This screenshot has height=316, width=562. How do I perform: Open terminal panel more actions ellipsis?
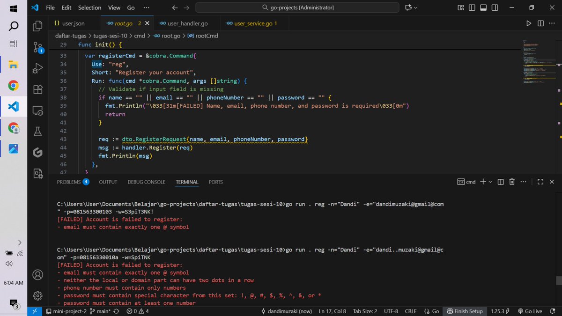523,182
